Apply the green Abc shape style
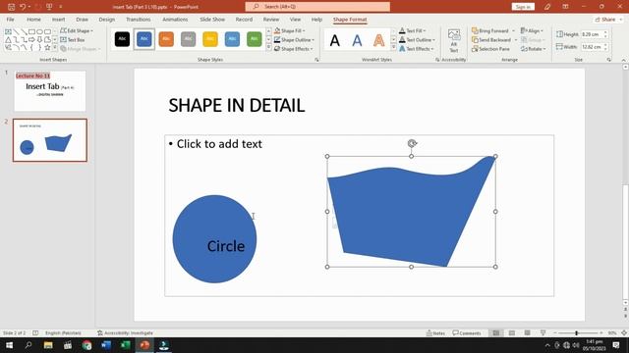Screen dimensions: 629x353 pos(254,39)
